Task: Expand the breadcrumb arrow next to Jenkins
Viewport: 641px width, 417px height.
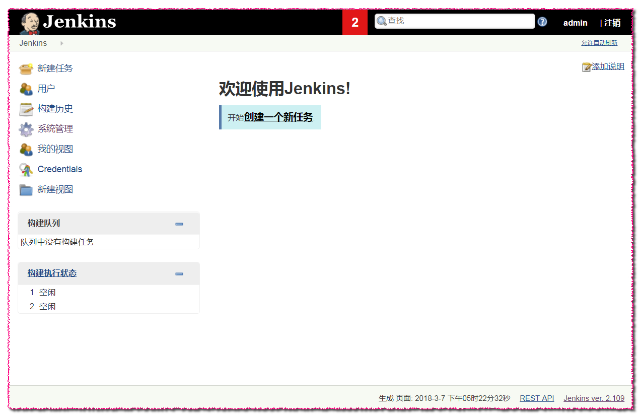Action: tap(62, 43)
